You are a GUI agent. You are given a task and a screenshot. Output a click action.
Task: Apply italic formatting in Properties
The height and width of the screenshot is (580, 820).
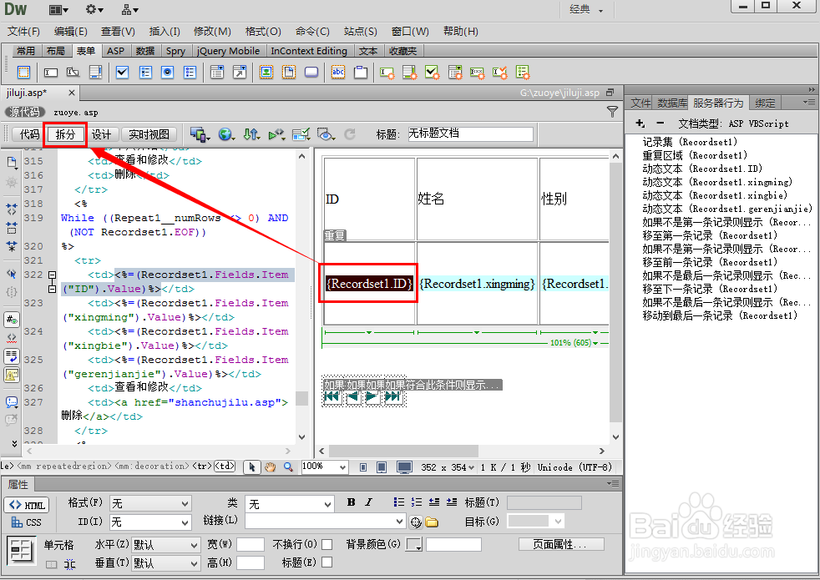tap(369, 502)
